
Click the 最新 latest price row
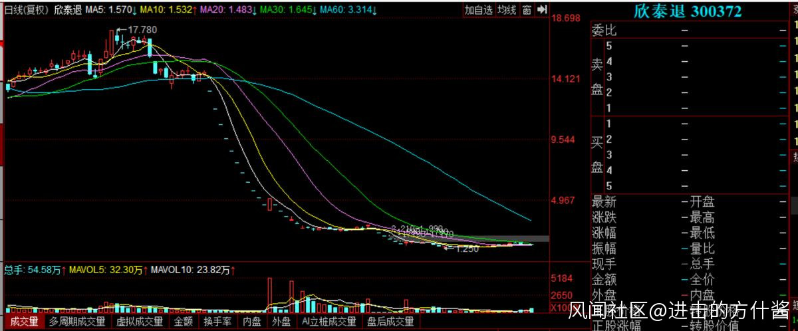pyautogui.click(x=604, y=201)
